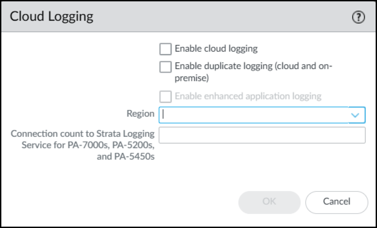Click the "Enable cloud logging" label text
377x228 pixels.
click(x=216, y=49)
